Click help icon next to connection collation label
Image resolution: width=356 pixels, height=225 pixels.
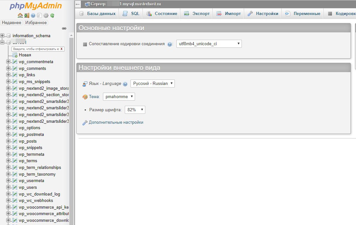coord(170,44)
